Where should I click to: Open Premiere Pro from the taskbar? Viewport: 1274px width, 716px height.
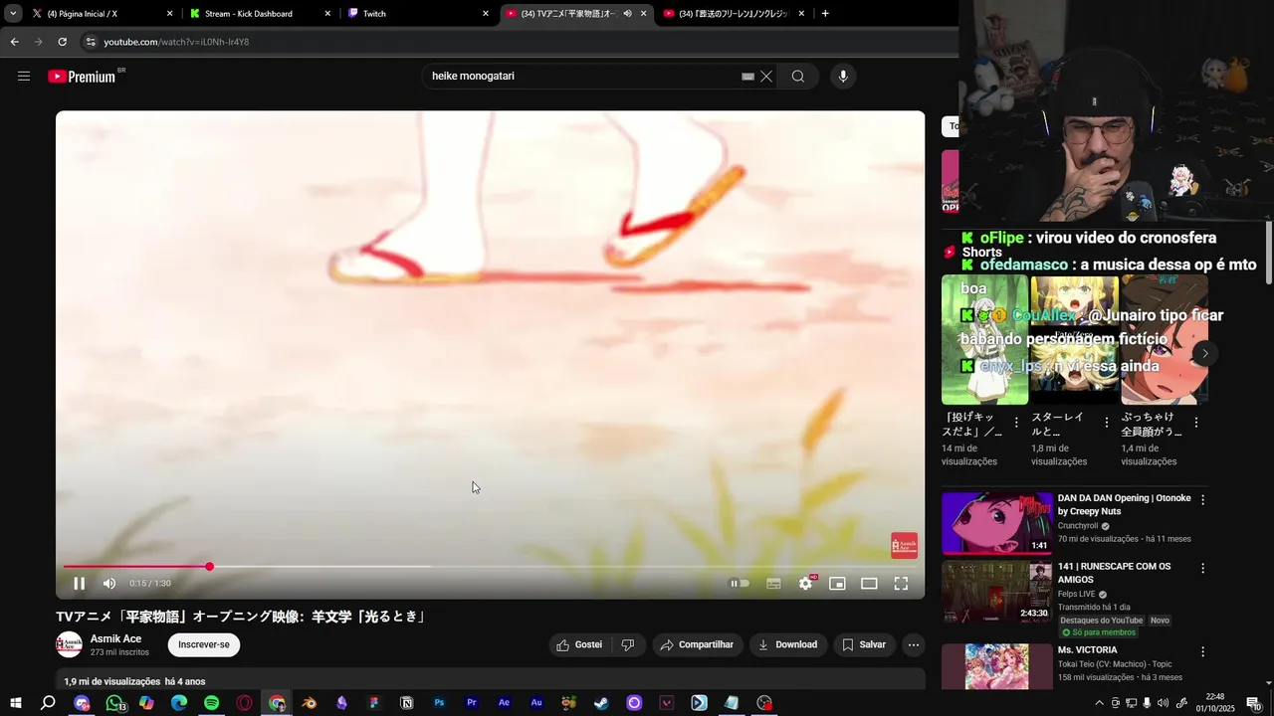pyautogui.click(x=472, y=703)
